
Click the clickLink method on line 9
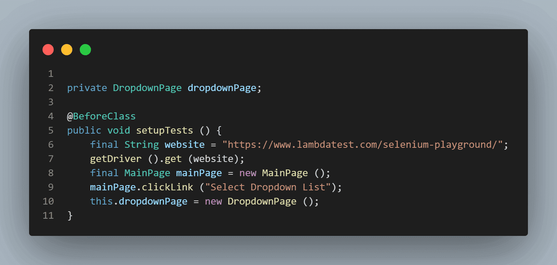tap(167, 187)
